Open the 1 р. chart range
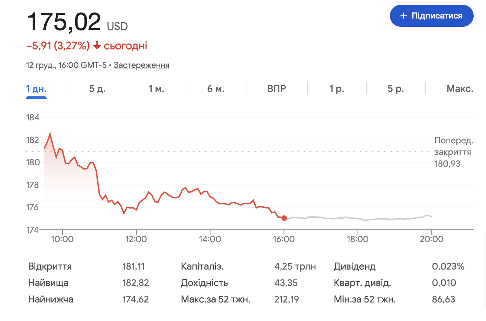Viewport: 486px width, 321px height. (x=337, y=89)
